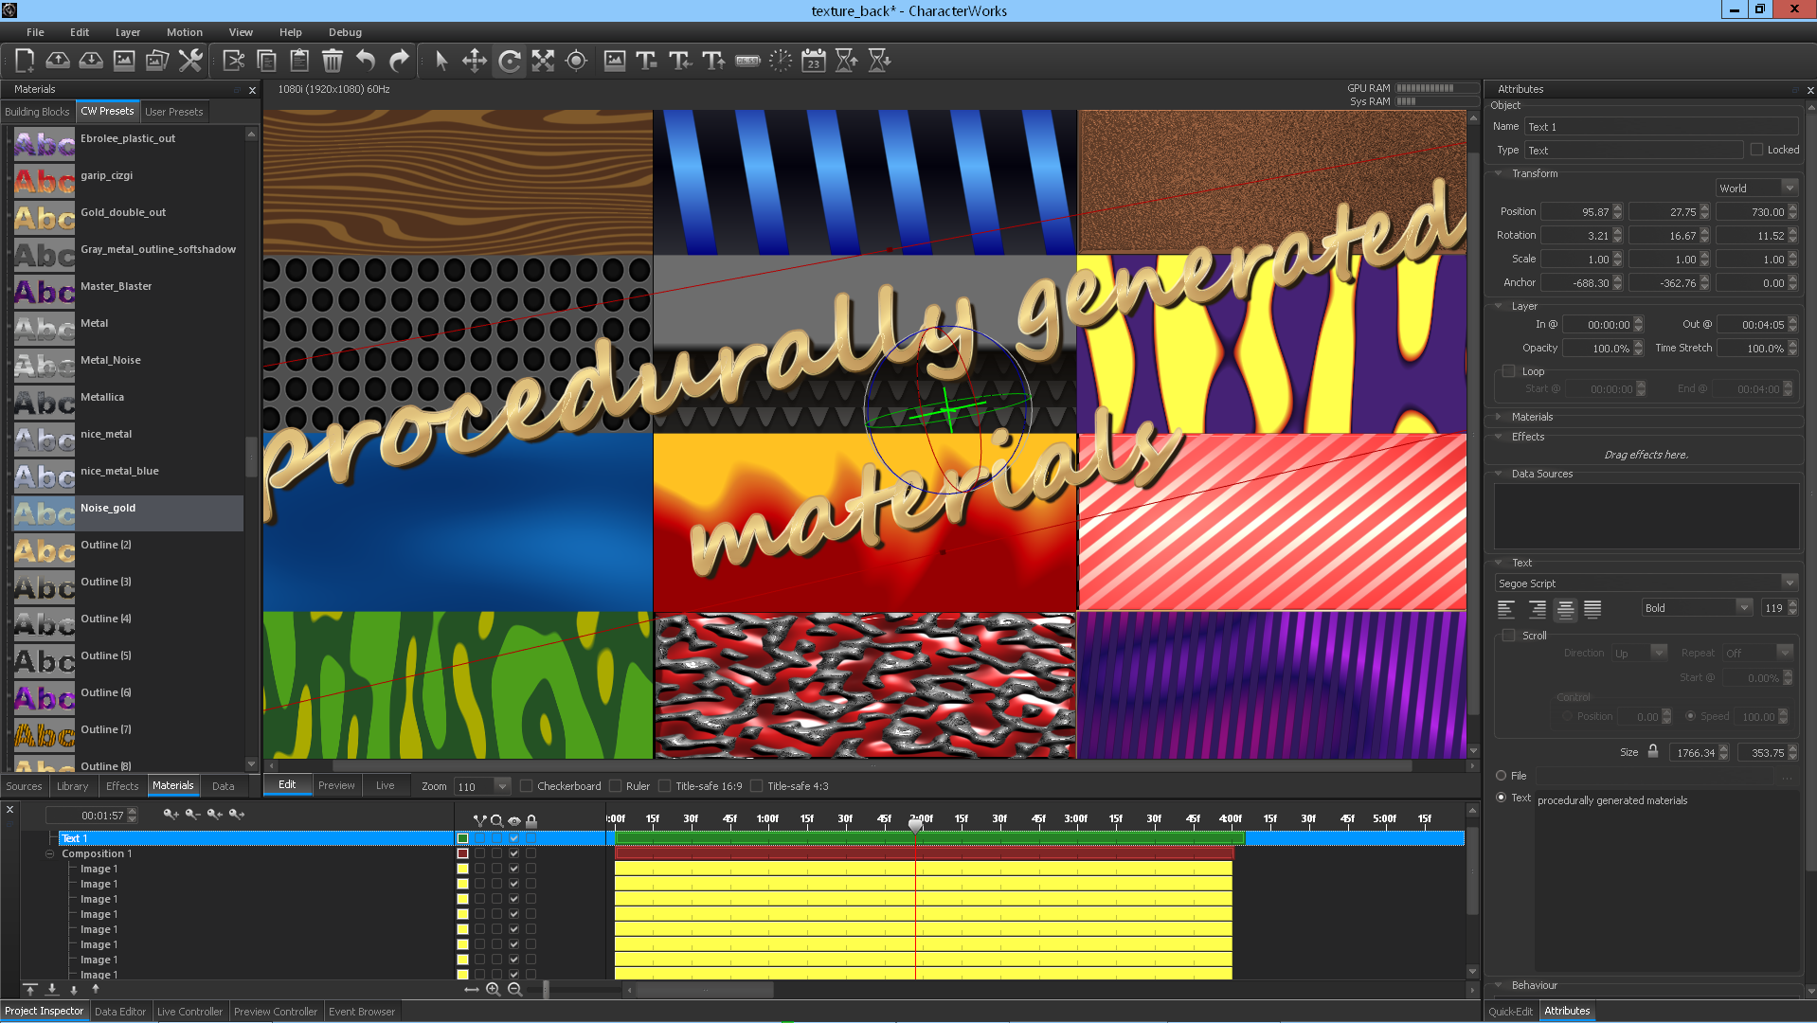
Task: Open settings with the wrench icon
Action: tap(190, 62)
